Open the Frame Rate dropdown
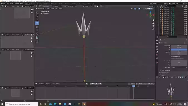 (179, 68)
